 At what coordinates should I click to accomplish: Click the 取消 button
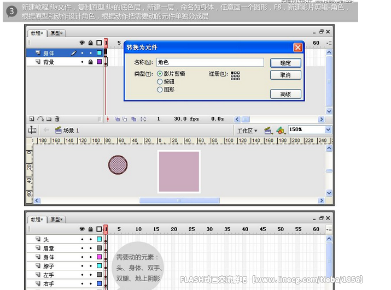click(285, 75)
